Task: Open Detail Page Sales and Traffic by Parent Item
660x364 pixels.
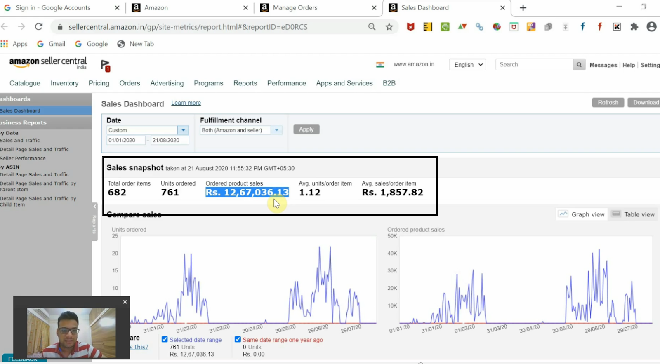Action: click(x=38, y=186)
